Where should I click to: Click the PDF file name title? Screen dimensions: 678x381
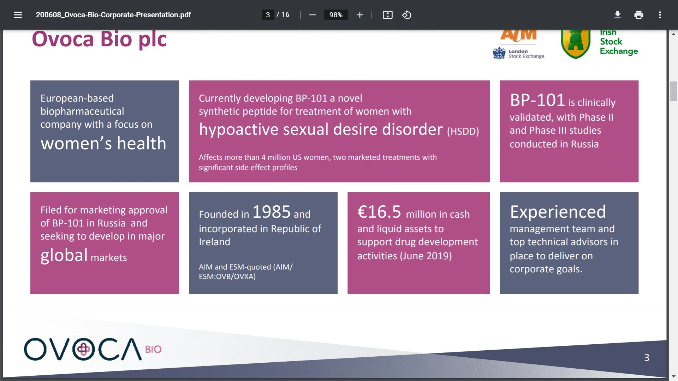tap(113, 15)
